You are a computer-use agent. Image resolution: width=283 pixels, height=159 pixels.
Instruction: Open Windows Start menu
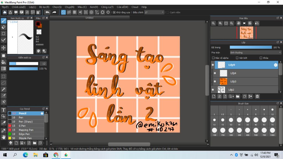point(5,155)
